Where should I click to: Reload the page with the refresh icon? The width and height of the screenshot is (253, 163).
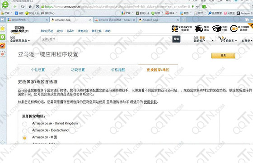click(x=23, y=7)
